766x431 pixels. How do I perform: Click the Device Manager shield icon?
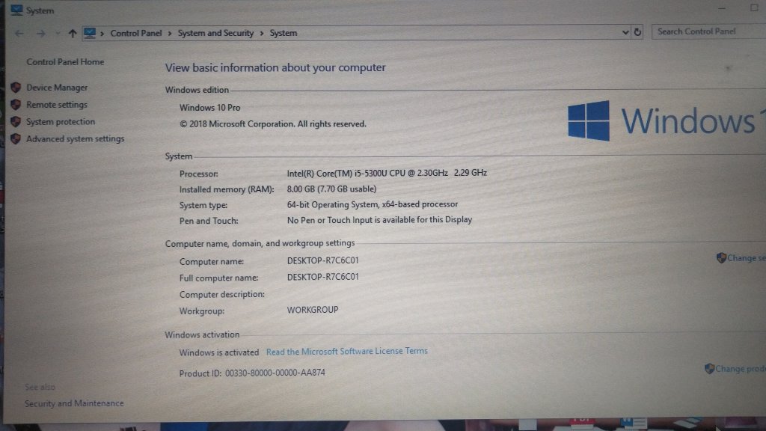pyautogui.click(x=16, y=88)
